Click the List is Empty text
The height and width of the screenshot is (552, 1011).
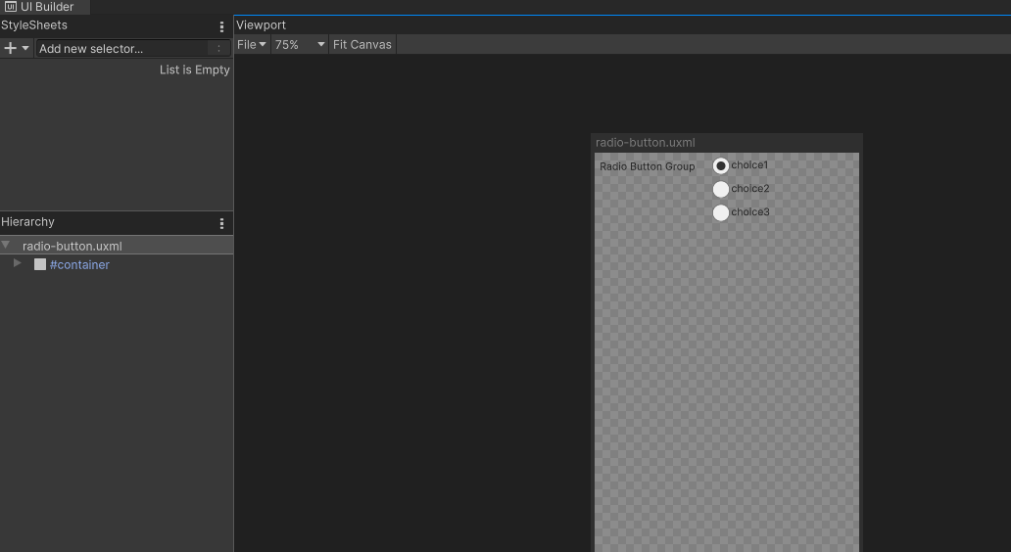(195, 69)
